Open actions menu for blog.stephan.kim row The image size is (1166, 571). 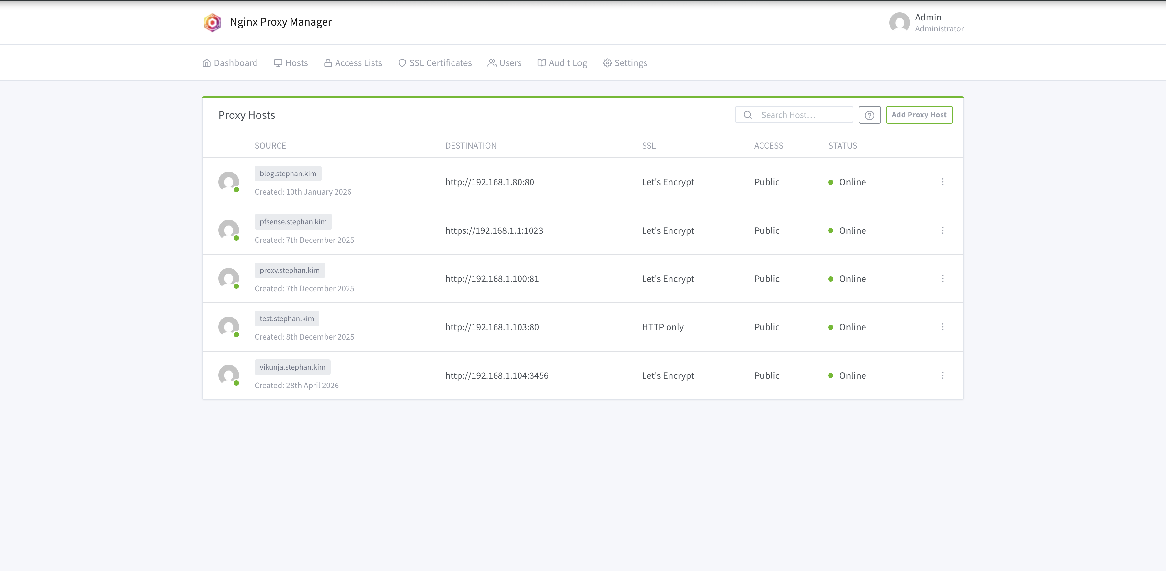943,182
